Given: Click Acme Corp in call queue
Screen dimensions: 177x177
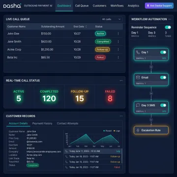Looking at the screenshot, I should pyautogui.click(x=14, y=50).
